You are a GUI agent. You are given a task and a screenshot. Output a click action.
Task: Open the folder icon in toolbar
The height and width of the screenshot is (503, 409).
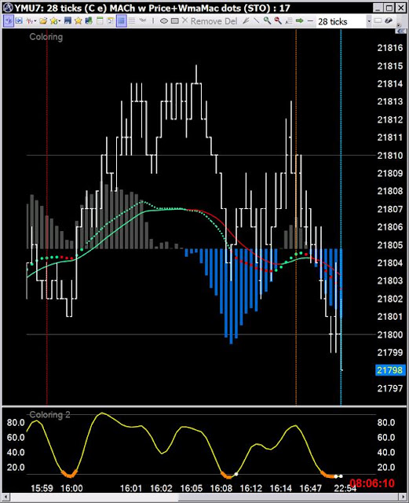(x=43, y=21)
